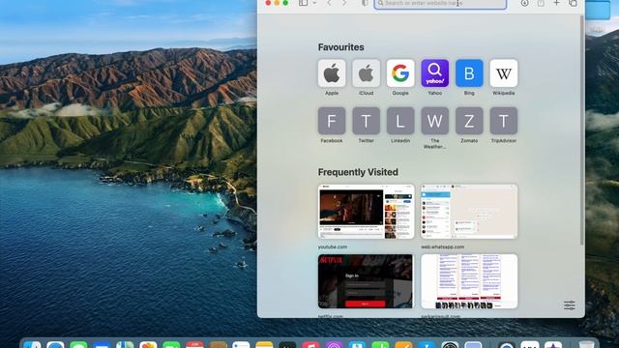This screenshot has height=348, width=619.
Task: Show the tab overview
Action: point(573,3)
